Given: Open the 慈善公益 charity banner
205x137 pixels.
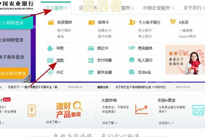Looking at the screenshot, I should [185, 60].
